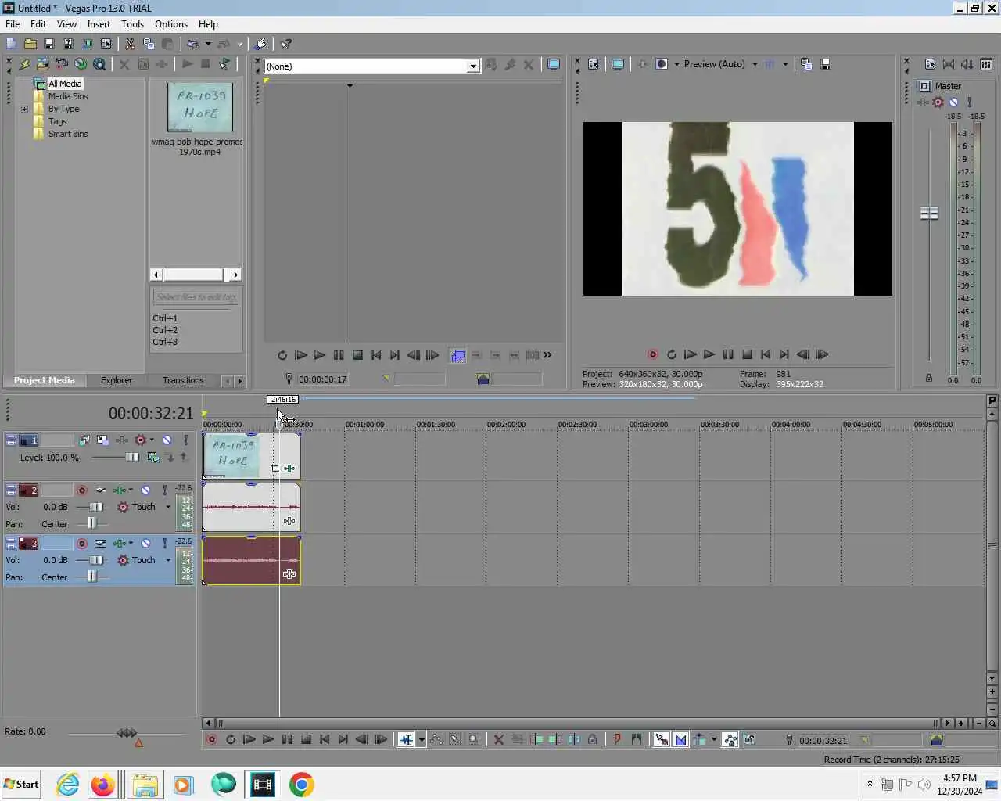Open the File menu
The height and width of the screenshot is (801, 1001).
tap(13, 24)
